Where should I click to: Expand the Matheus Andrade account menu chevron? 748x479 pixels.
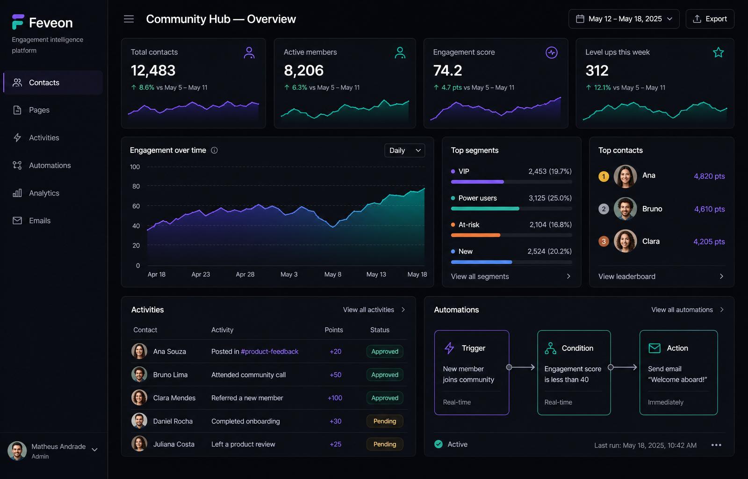click(x=94, y=450)
